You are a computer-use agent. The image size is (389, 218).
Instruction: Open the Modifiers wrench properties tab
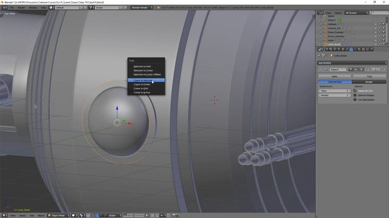click(351, 49)
